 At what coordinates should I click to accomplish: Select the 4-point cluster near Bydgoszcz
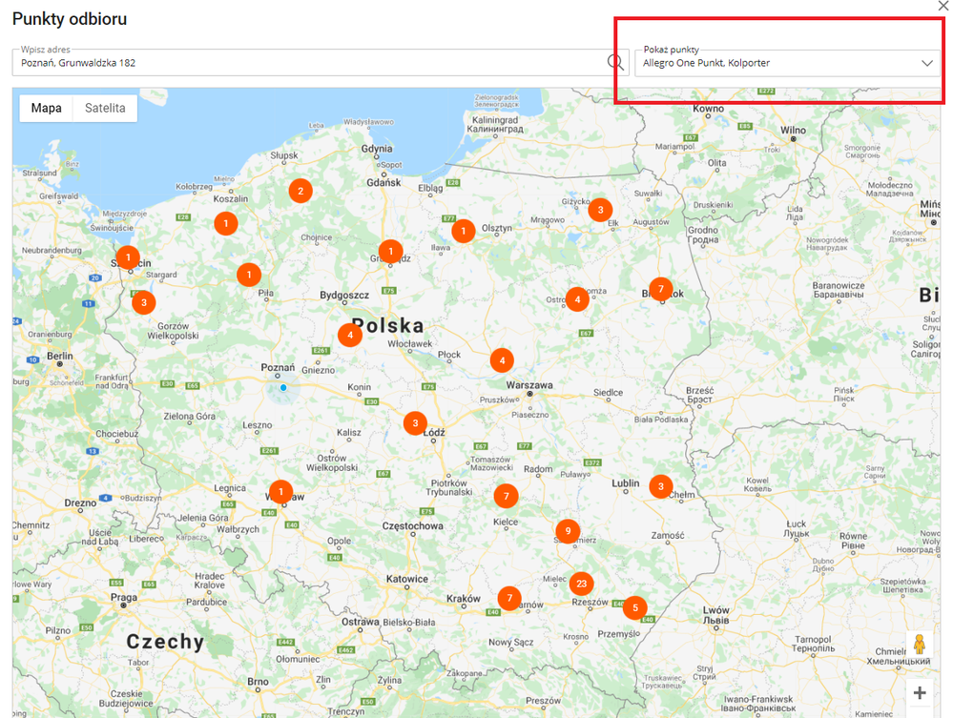[x=350, y=335]
